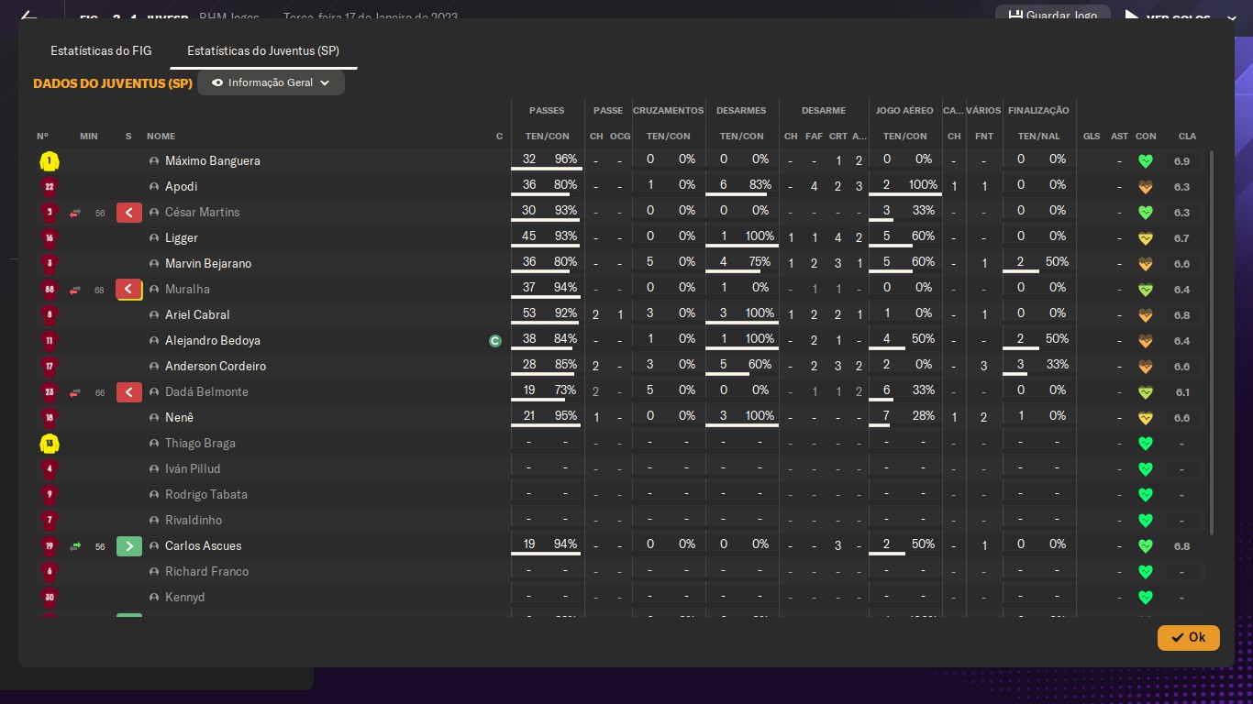Click Ligger's 45 passes attempted value
This screenshot has width=1253, height=704.
(x=529, y=237)
